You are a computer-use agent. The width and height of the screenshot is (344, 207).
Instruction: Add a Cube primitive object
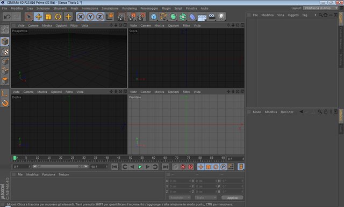tap(154, 17)
